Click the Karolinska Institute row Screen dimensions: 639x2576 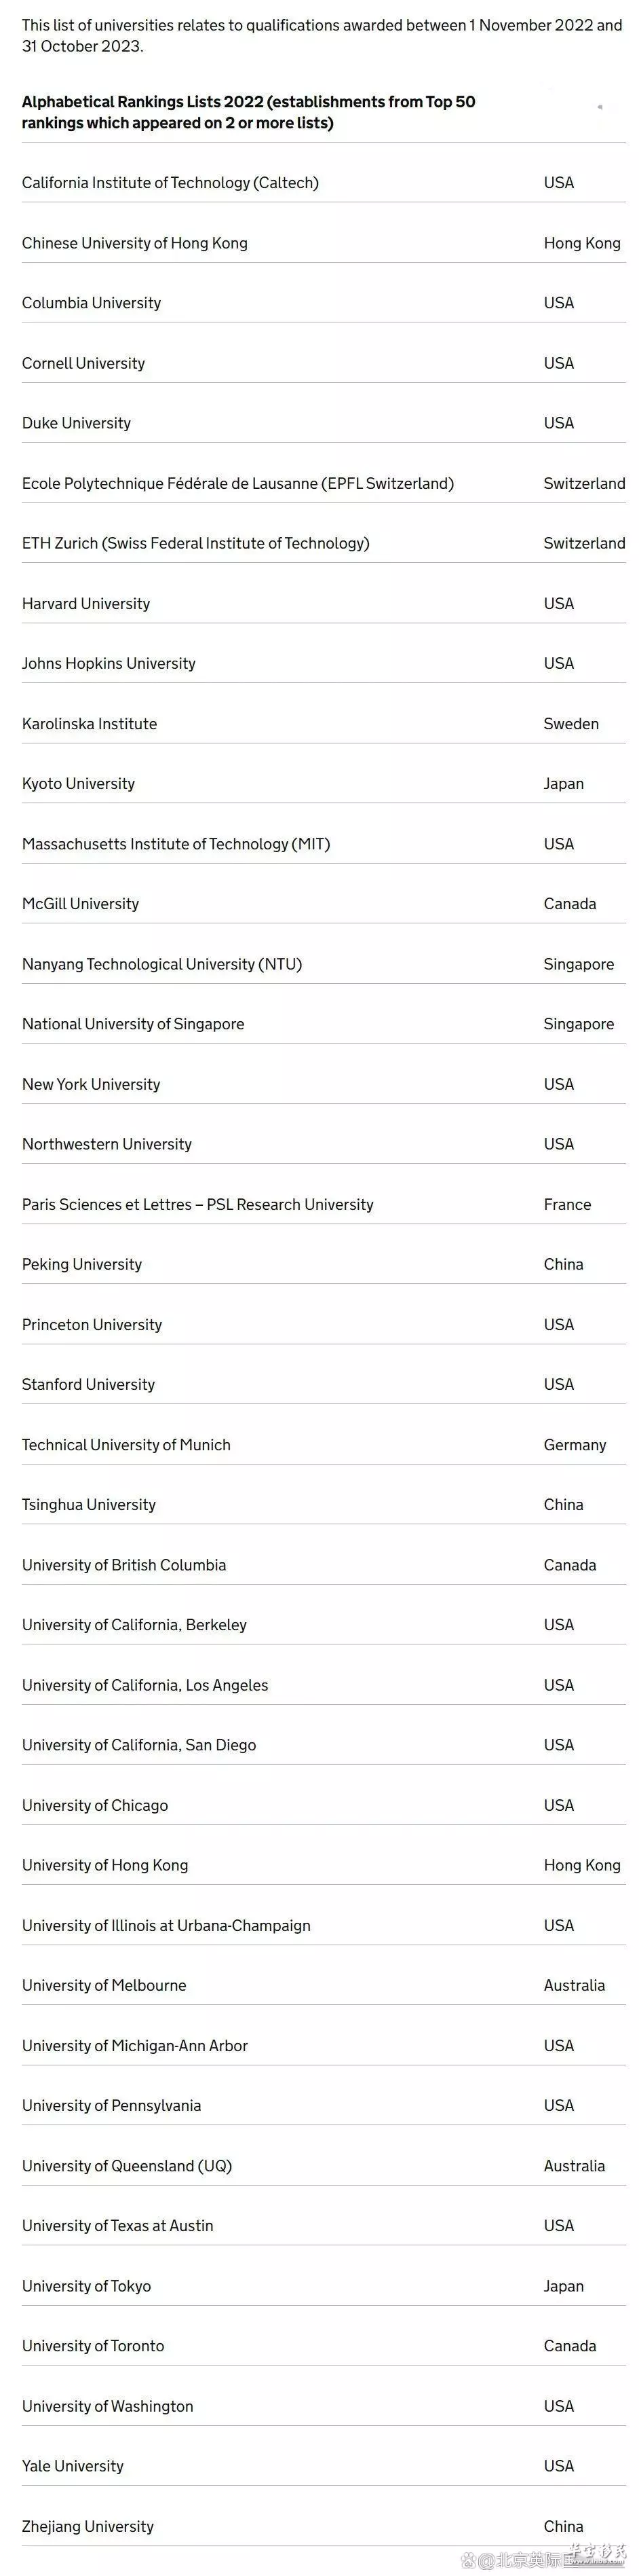tap(324, 724)
